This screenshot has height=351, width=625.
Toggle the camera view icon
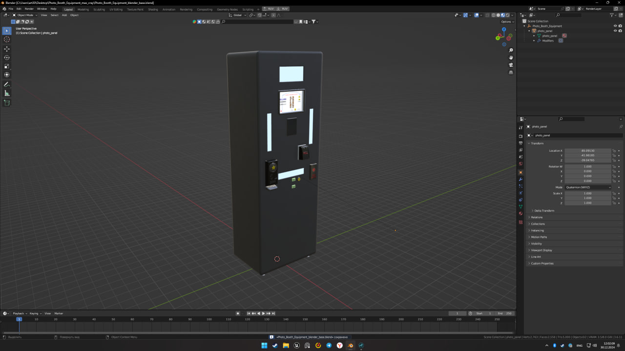point(511,65)
